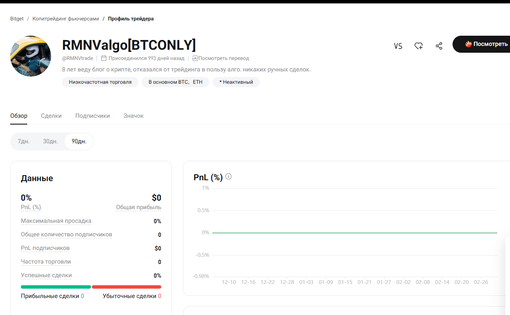Share this trader profile via share icon

tap(439, 46)
